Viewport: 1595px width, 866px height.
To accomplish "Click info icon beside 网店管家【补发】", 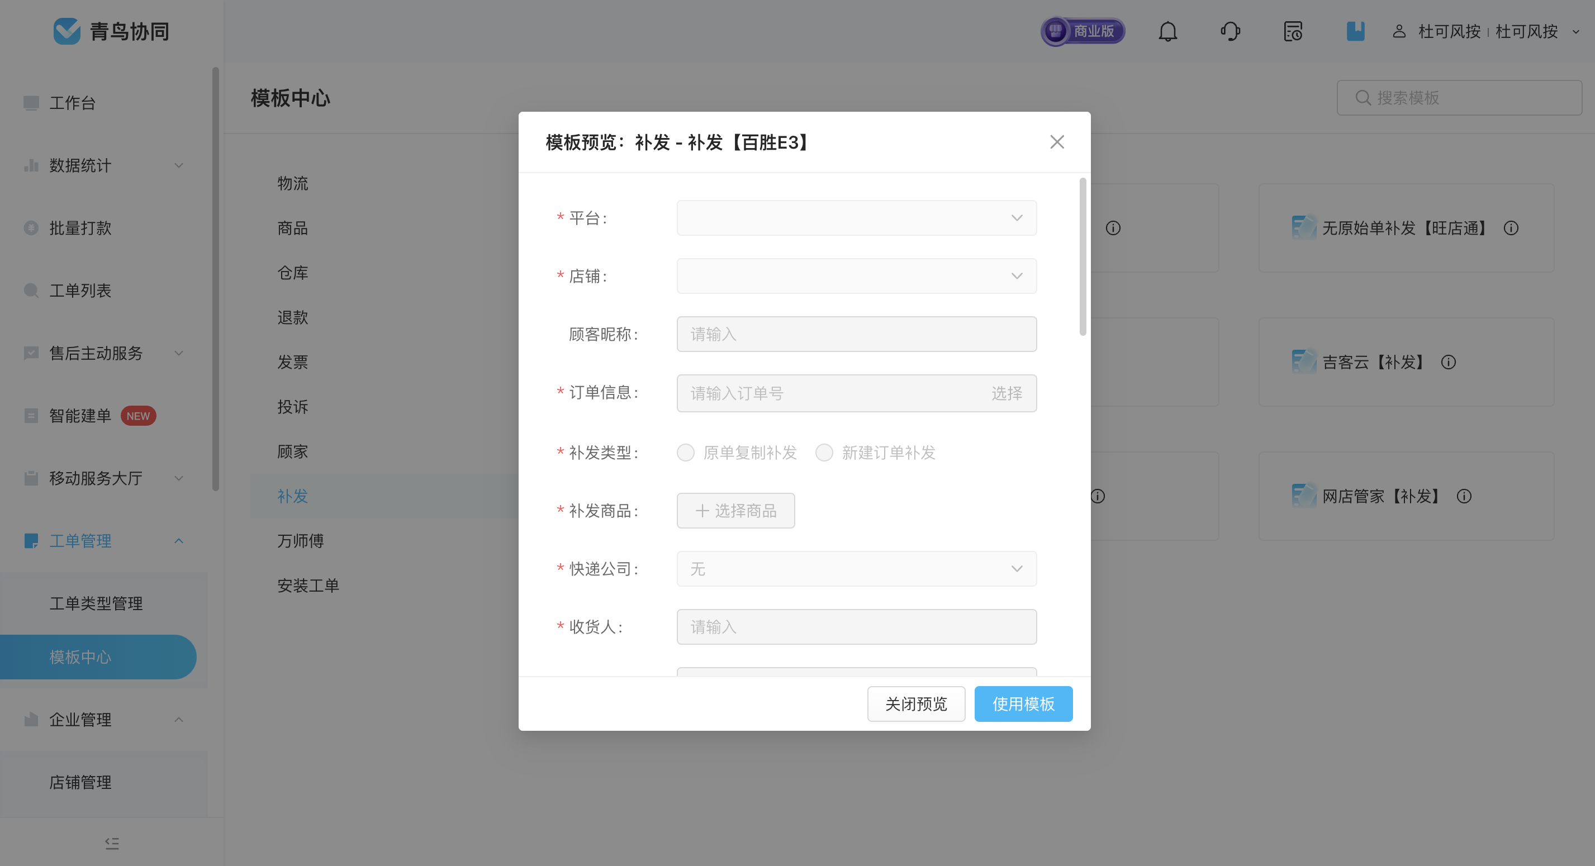I will pyautogui.click(x=1464, y=496).
